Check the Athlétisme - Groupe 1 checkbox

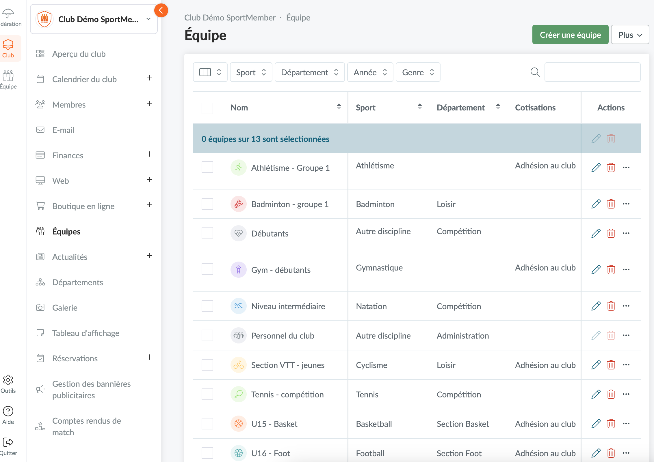pyautogui.click(x=207, y=167)
